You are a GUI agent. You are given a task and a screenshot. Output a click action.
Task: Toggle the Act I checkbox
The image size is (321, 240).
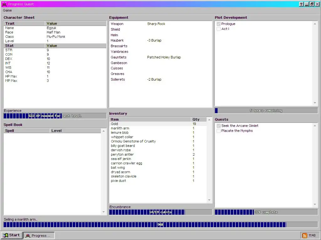[x=218, y=29]
